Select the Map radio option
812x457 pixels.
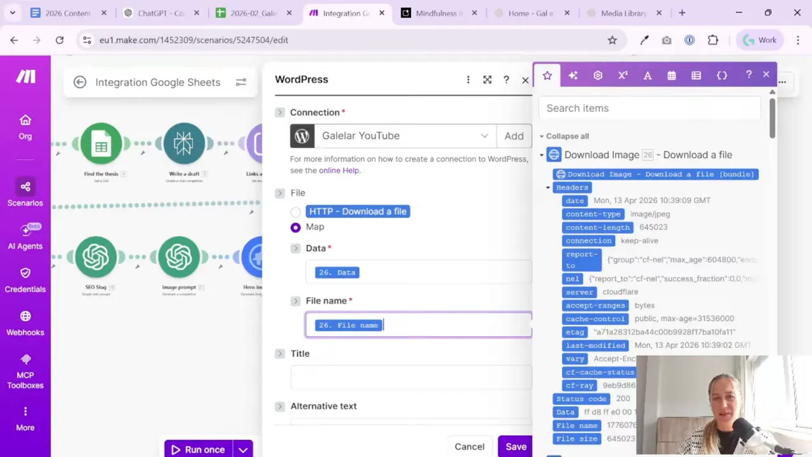tap(296, 227)
